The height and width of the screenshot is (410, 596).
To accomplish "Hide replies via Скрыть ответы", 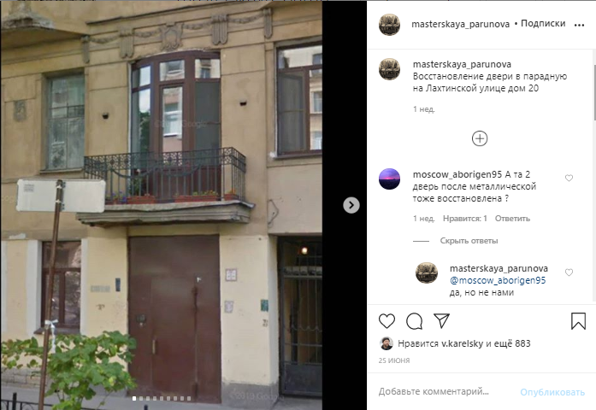I will [469, 241].
